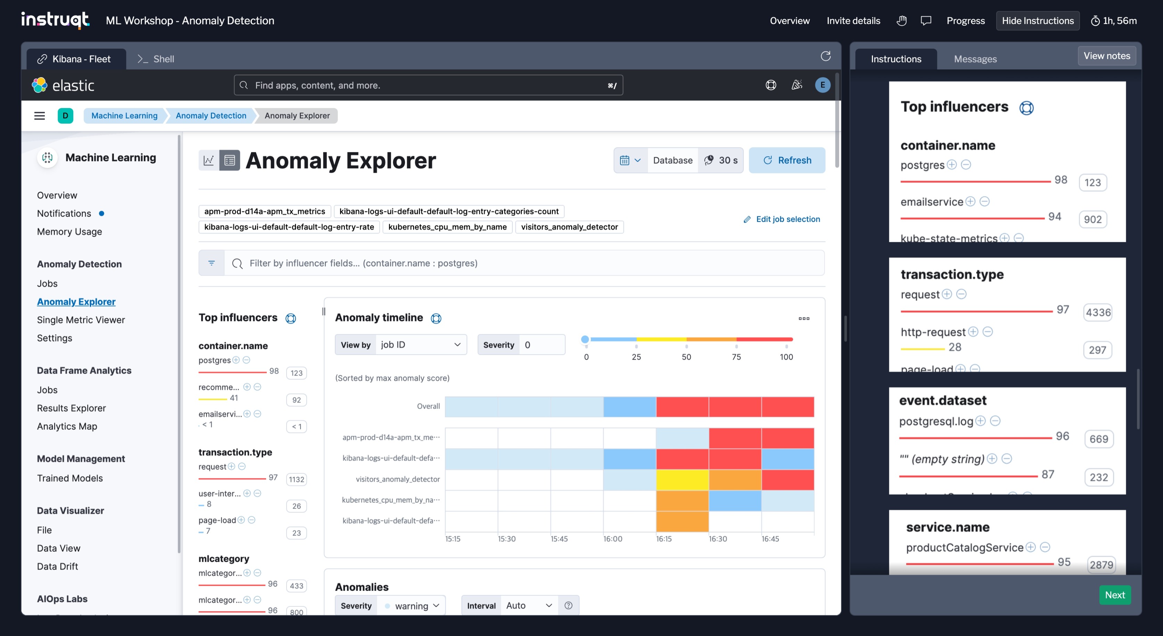Open Invite details in header
Screen dimensions: 1163x636
(853, 21)
